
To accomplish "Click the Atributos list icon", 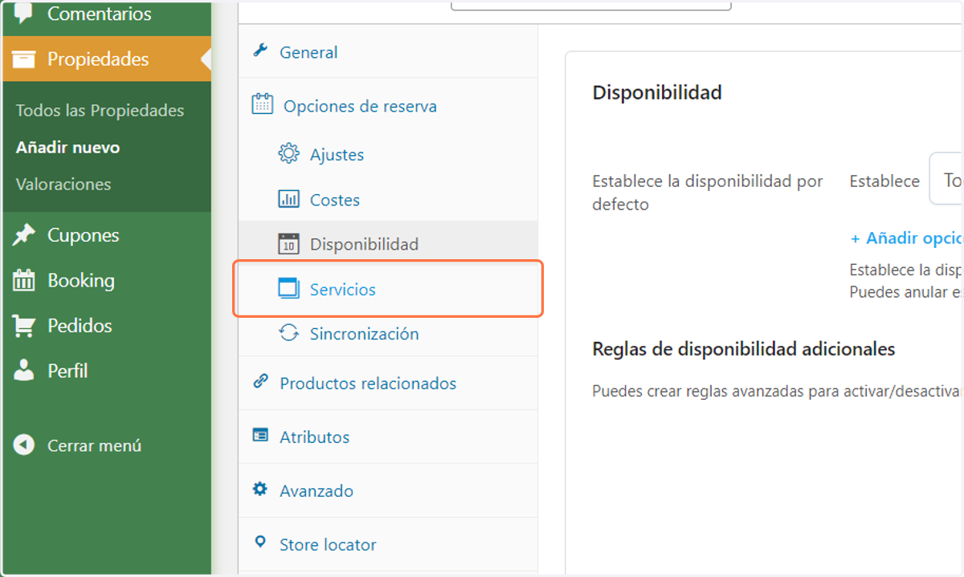I will tap(260, 435).
